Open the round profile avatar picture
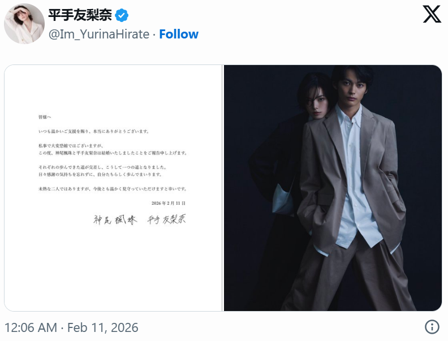Viewport: 448px width, 341px height. tap(24, 24)
